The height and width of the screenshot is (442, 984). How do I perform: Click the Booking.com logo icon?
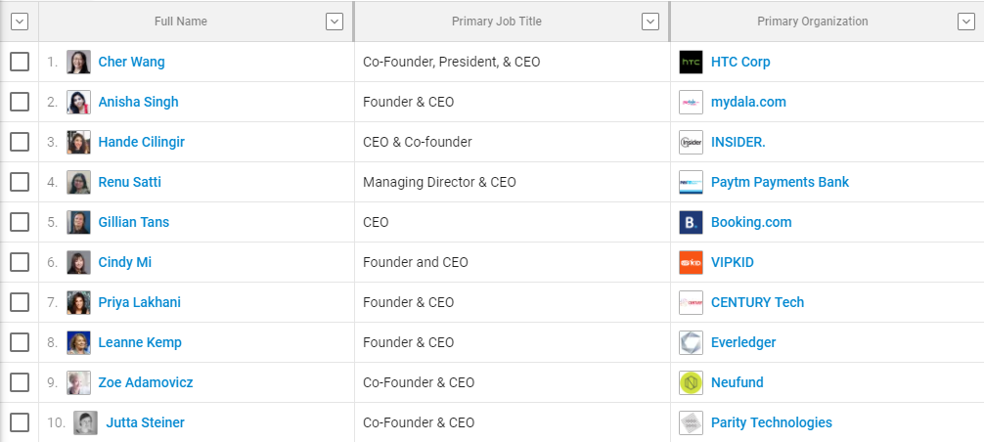point(691,223)
